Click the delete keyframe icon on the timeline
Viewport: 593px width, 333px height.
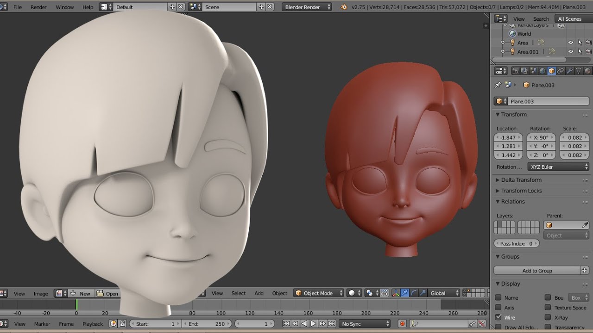(x=482, y=324)
